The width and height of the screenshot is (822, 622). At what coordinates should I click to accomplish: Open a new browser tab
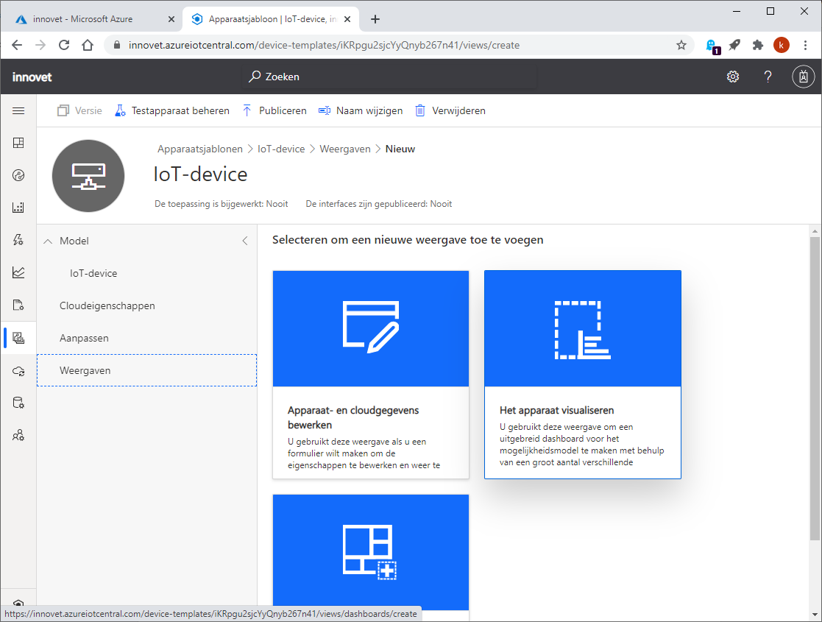[375, 19]
